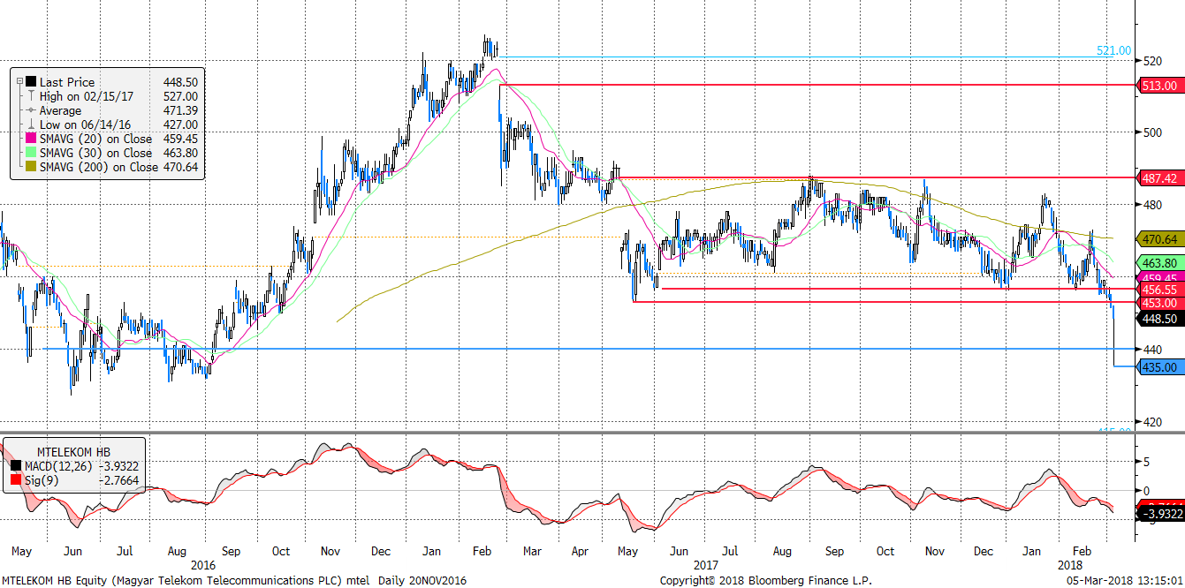Select the "Last Price" legend label

coord(67,82)
